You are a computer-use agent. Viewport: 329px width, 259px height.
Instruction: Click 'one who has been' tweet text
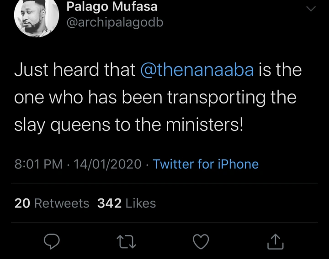[x=88, y=98]
